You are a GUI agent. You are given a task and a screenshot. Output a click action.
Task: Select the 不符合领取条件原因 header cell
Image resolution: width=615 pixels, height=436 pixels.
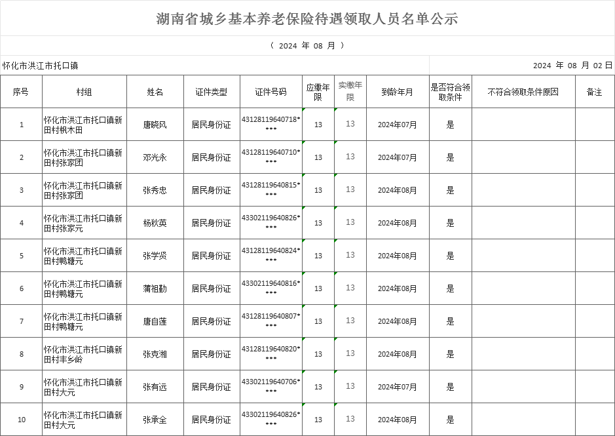click(523, 92)
